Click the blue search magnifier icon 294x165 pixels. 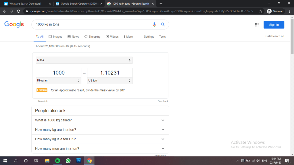[163, 25]
